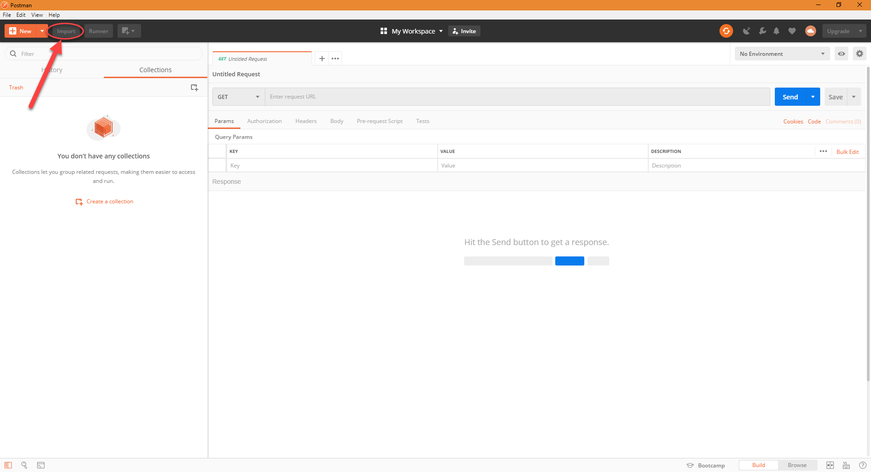Click the Invite button

(464, 31)
